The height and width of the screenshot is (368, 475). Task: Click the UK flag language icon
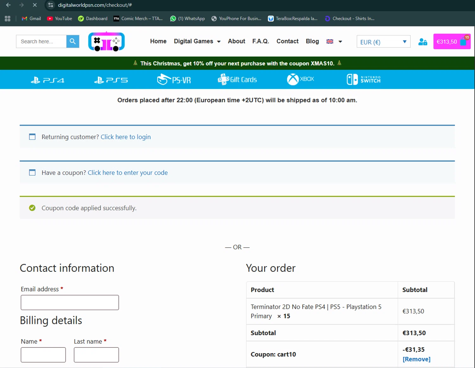(330, 41)
